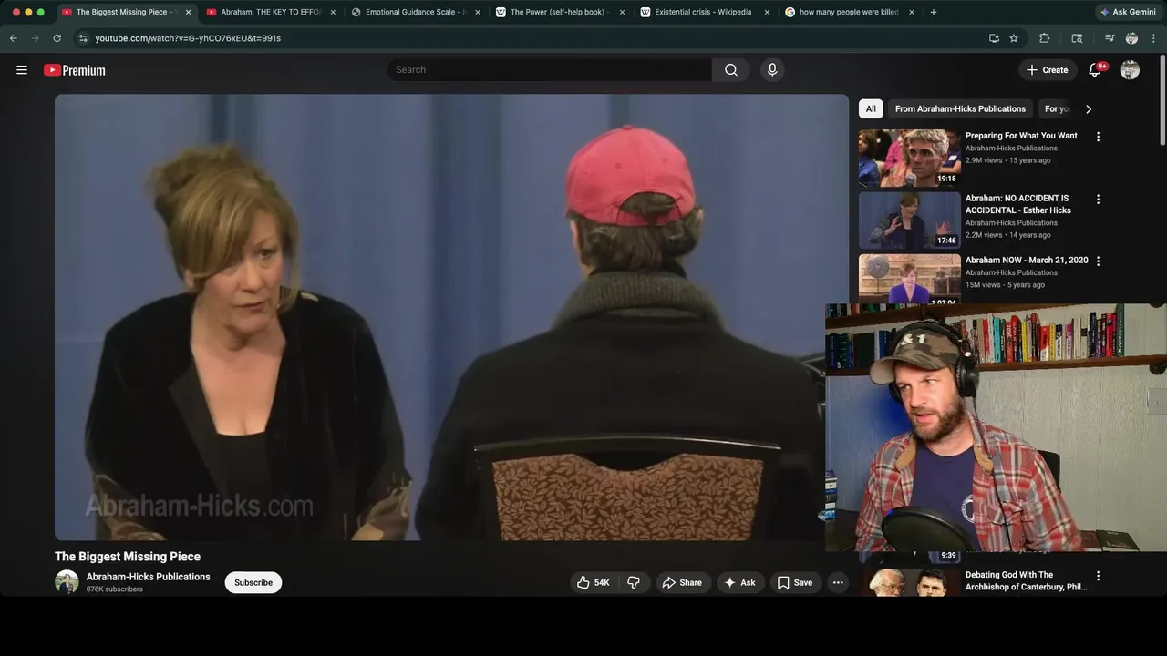
Task: Open Debating God With The Archbishop thumbnail
Action: pos(909,582)
